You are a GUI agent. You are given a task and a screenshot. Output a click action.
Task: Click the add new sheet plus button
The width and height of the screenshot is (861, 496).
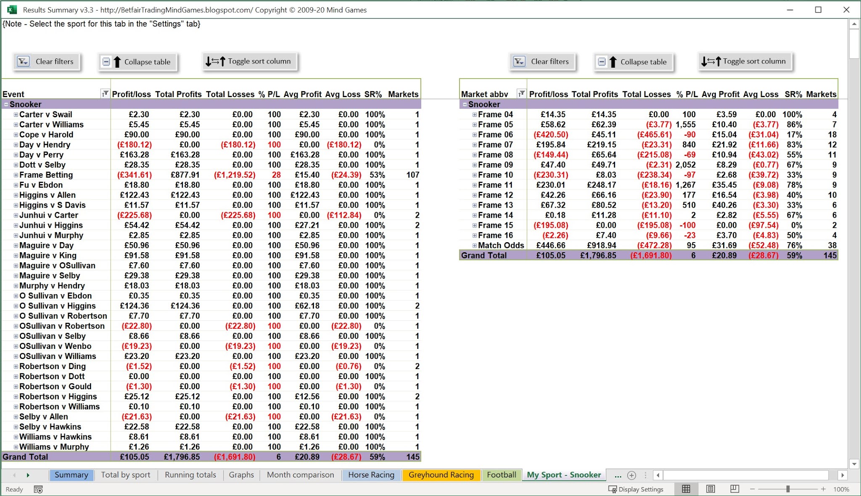[631, 475]
